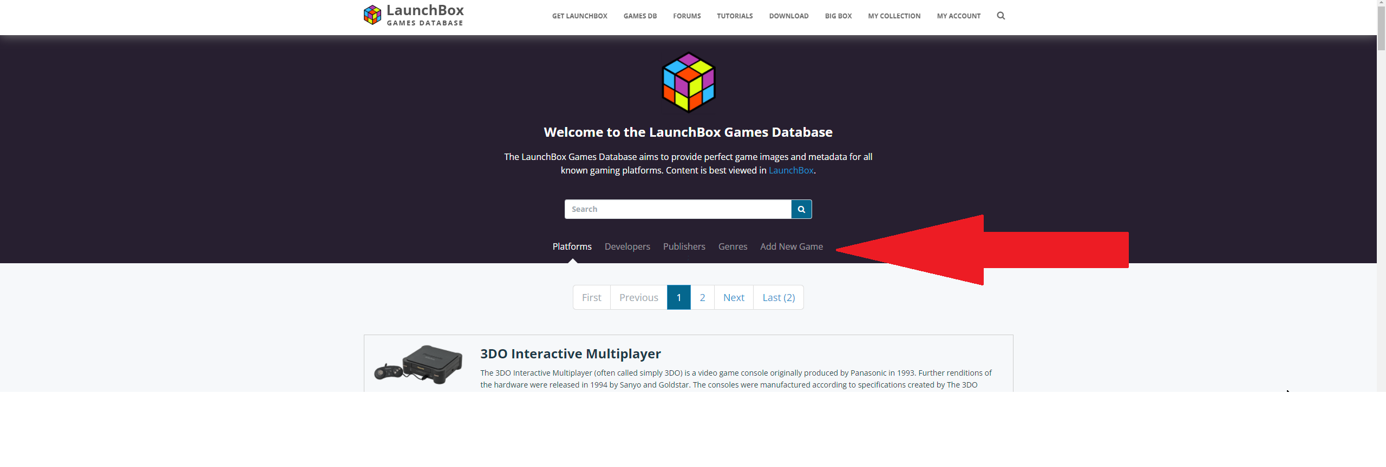Click the large LaunchBox cube hero logo
Viewport: 1386px width, 467px height.
[x=689, y=82]
